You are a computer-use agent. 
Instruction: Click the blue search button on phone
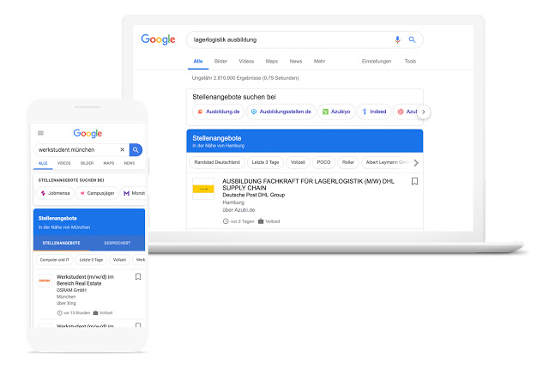(x=136, y=150)
